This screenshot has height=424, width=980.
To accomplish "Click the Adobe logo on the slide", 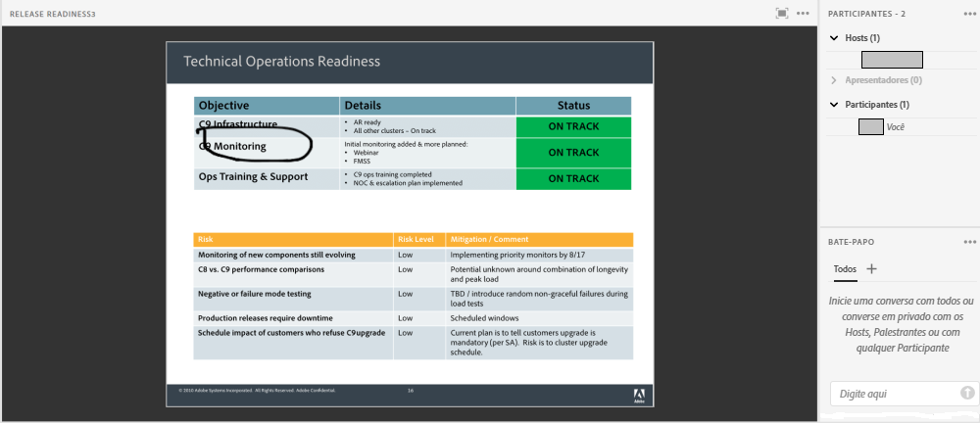I will 639,395.
